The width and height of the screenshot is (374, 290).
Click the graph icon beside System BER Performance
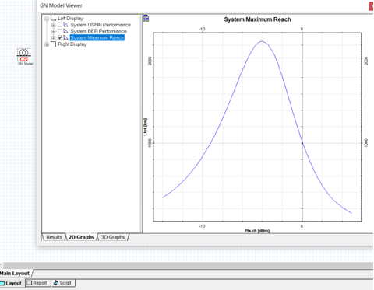tap(66, 31)
